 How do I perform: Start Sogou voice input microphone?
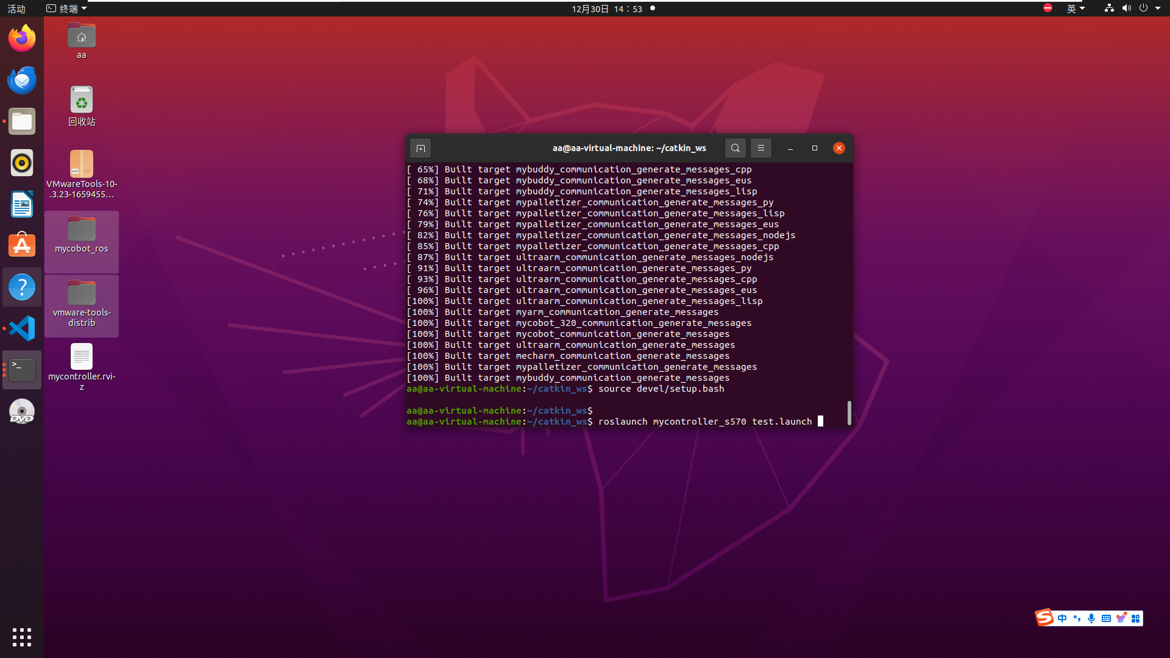click(x=1091, y=618)
